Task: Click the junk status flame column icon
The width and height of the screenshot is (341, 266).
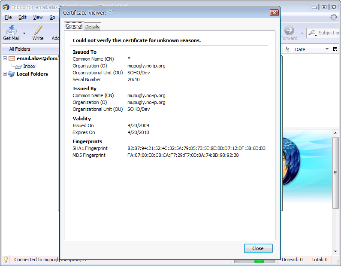Action: (287, 49)
